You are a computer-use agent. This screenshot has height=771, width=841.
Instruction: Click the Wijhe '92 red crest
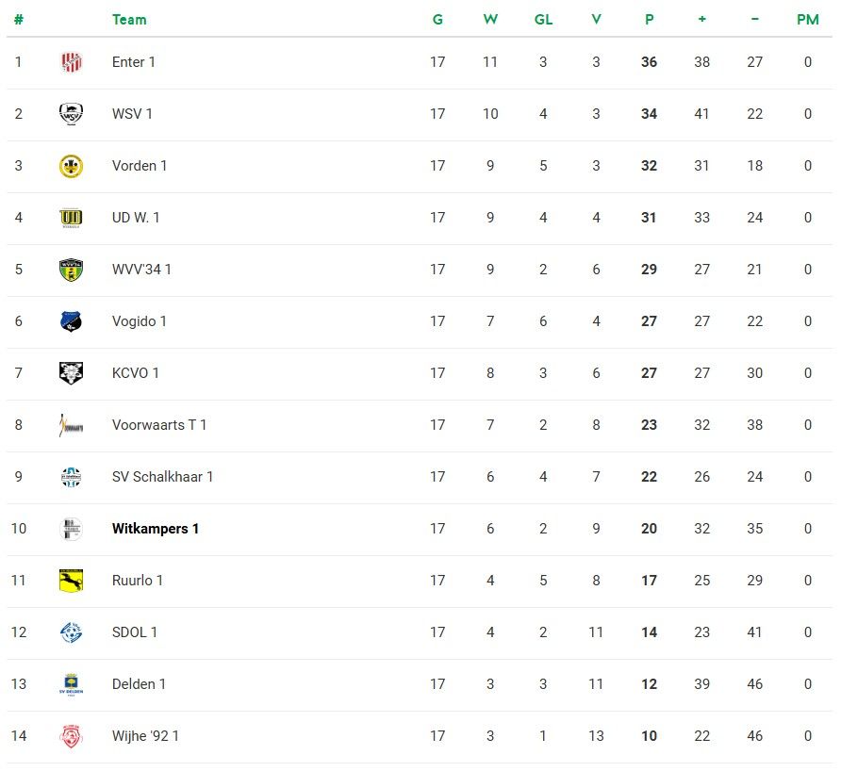71,736
